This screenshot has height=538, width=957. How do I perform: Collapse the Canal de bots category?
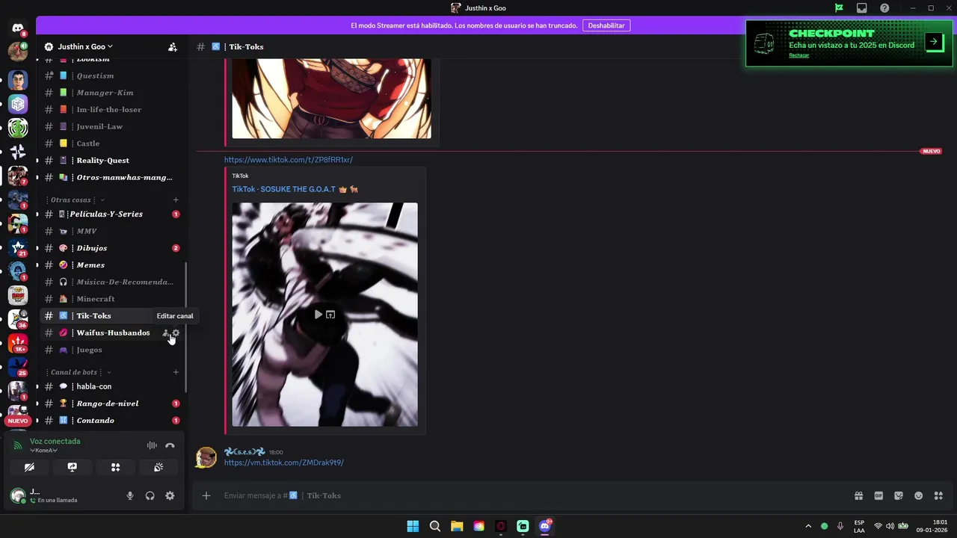click(77, 372)
